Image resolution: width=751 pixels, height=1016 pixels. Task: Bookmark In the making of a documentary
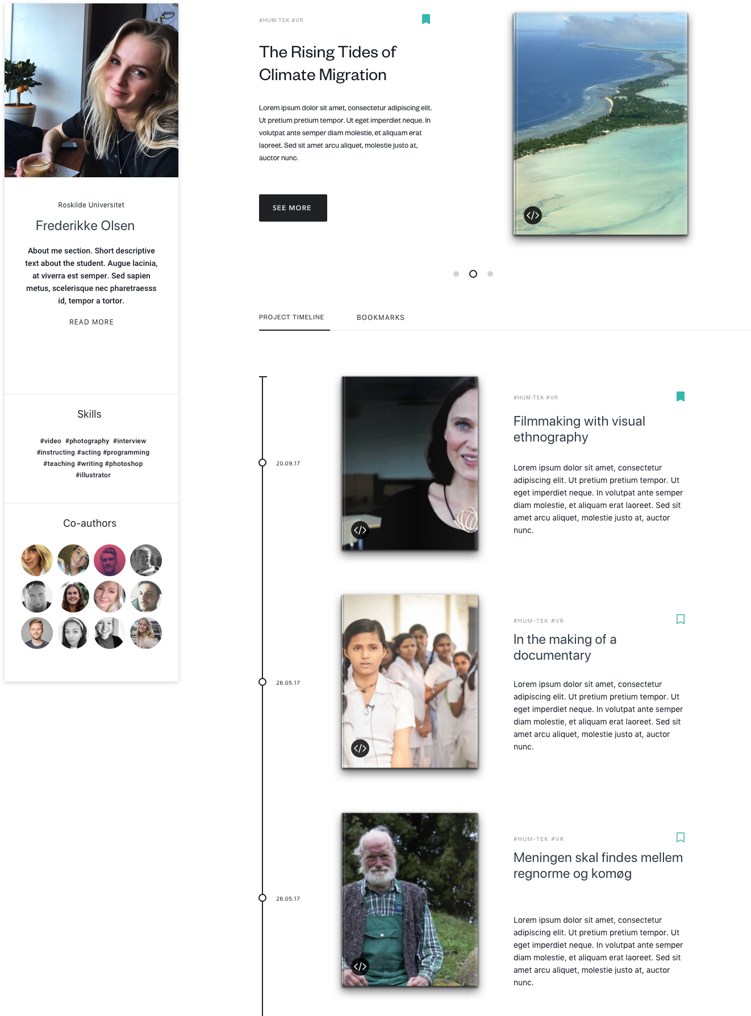[681, 619]
